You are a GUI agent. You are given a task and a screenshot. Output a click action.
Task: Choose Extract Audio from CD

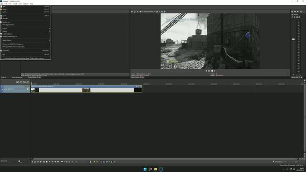pos(26,36)
